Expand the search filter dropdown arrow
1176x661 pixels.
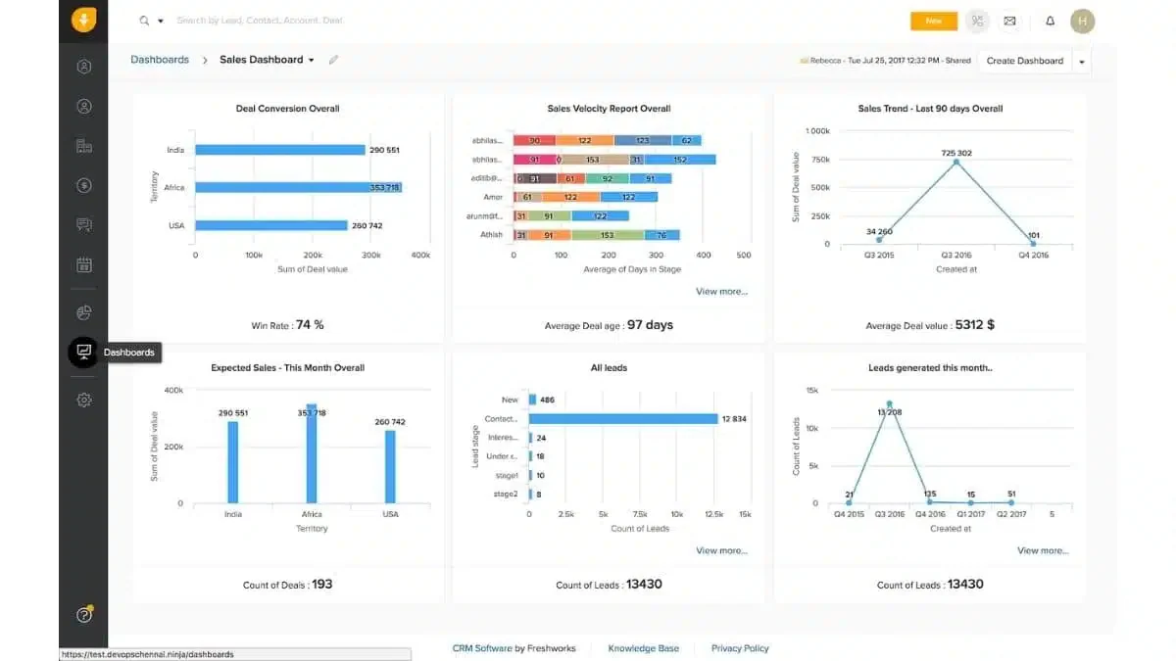(161, 21)
